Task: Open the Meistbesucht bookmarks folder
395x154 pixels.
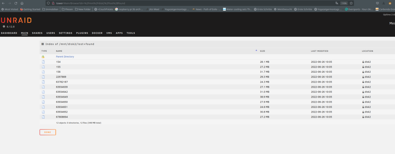Action: pos(283,9)
